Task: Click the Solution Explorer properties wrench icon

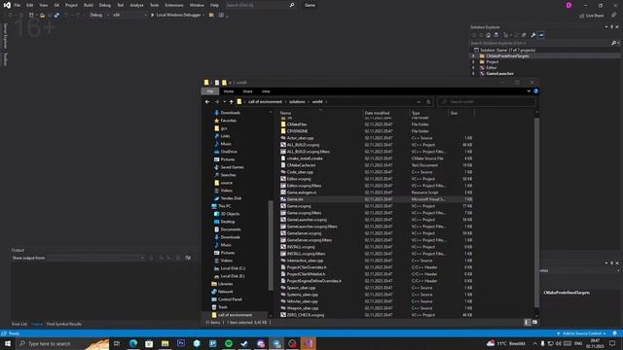Action: coord(533,35)
